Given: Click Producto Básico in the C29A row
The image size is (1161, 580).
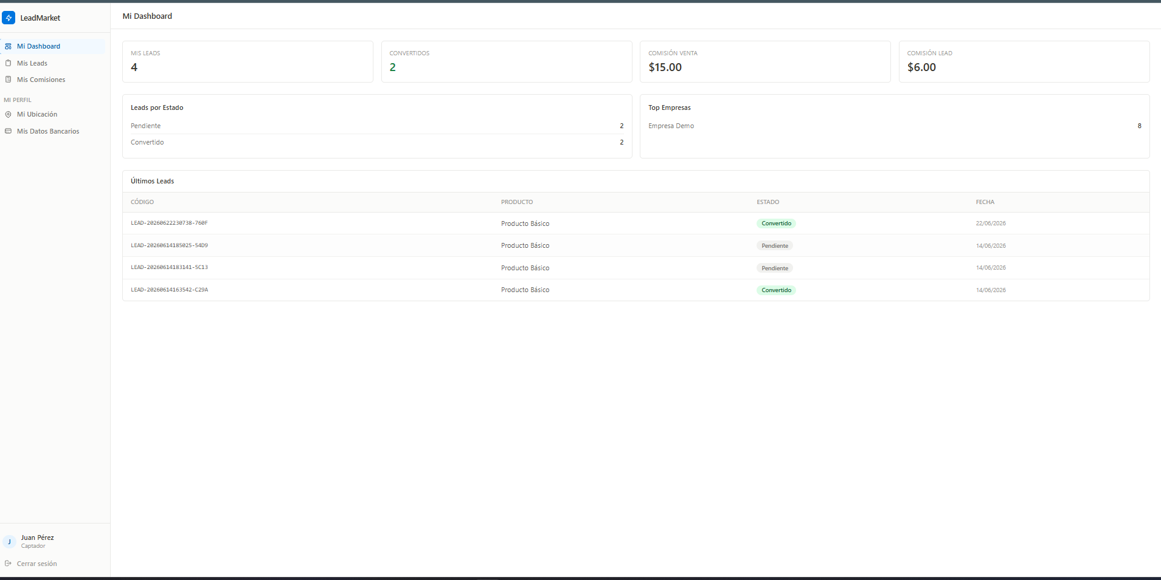Looking at the screenshot, I should [525, 290].
